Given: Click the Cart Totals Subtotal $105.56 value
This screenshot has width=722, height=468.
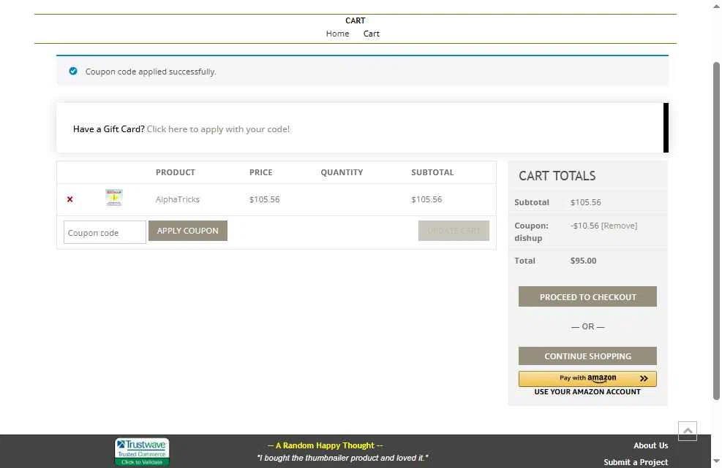Looking at the screenshot, I should (x=586, y=202).
